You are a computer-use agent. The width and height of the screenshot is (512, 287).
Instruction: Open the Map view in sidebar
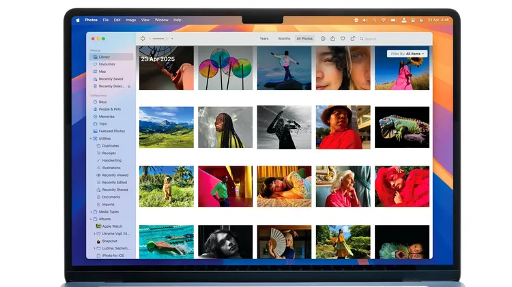(102, 72)
